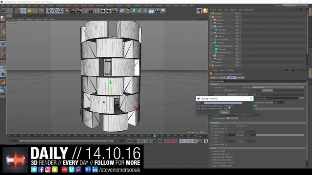Image resolution: width=312 pixels, height=175 pixels.
Task: Close the Caching X-Particles dialog
Action: [251, 98]
